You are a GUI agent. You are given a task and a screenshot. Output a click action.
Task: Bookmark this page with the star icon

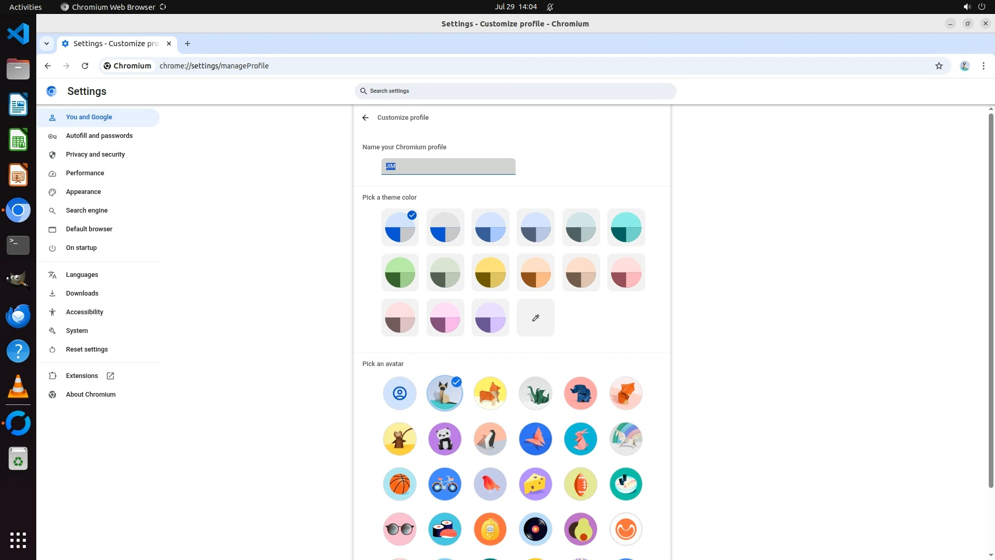(939, 66)
